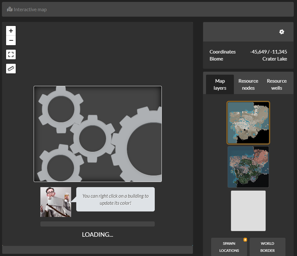Toggle the selected biome map layer off

pyautogui.click(x=248, y=123)
